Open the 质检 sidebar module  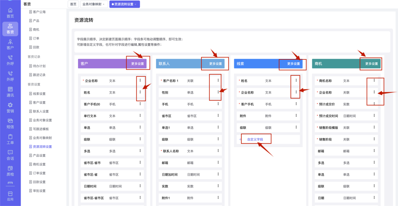click(x=10, y=171)
